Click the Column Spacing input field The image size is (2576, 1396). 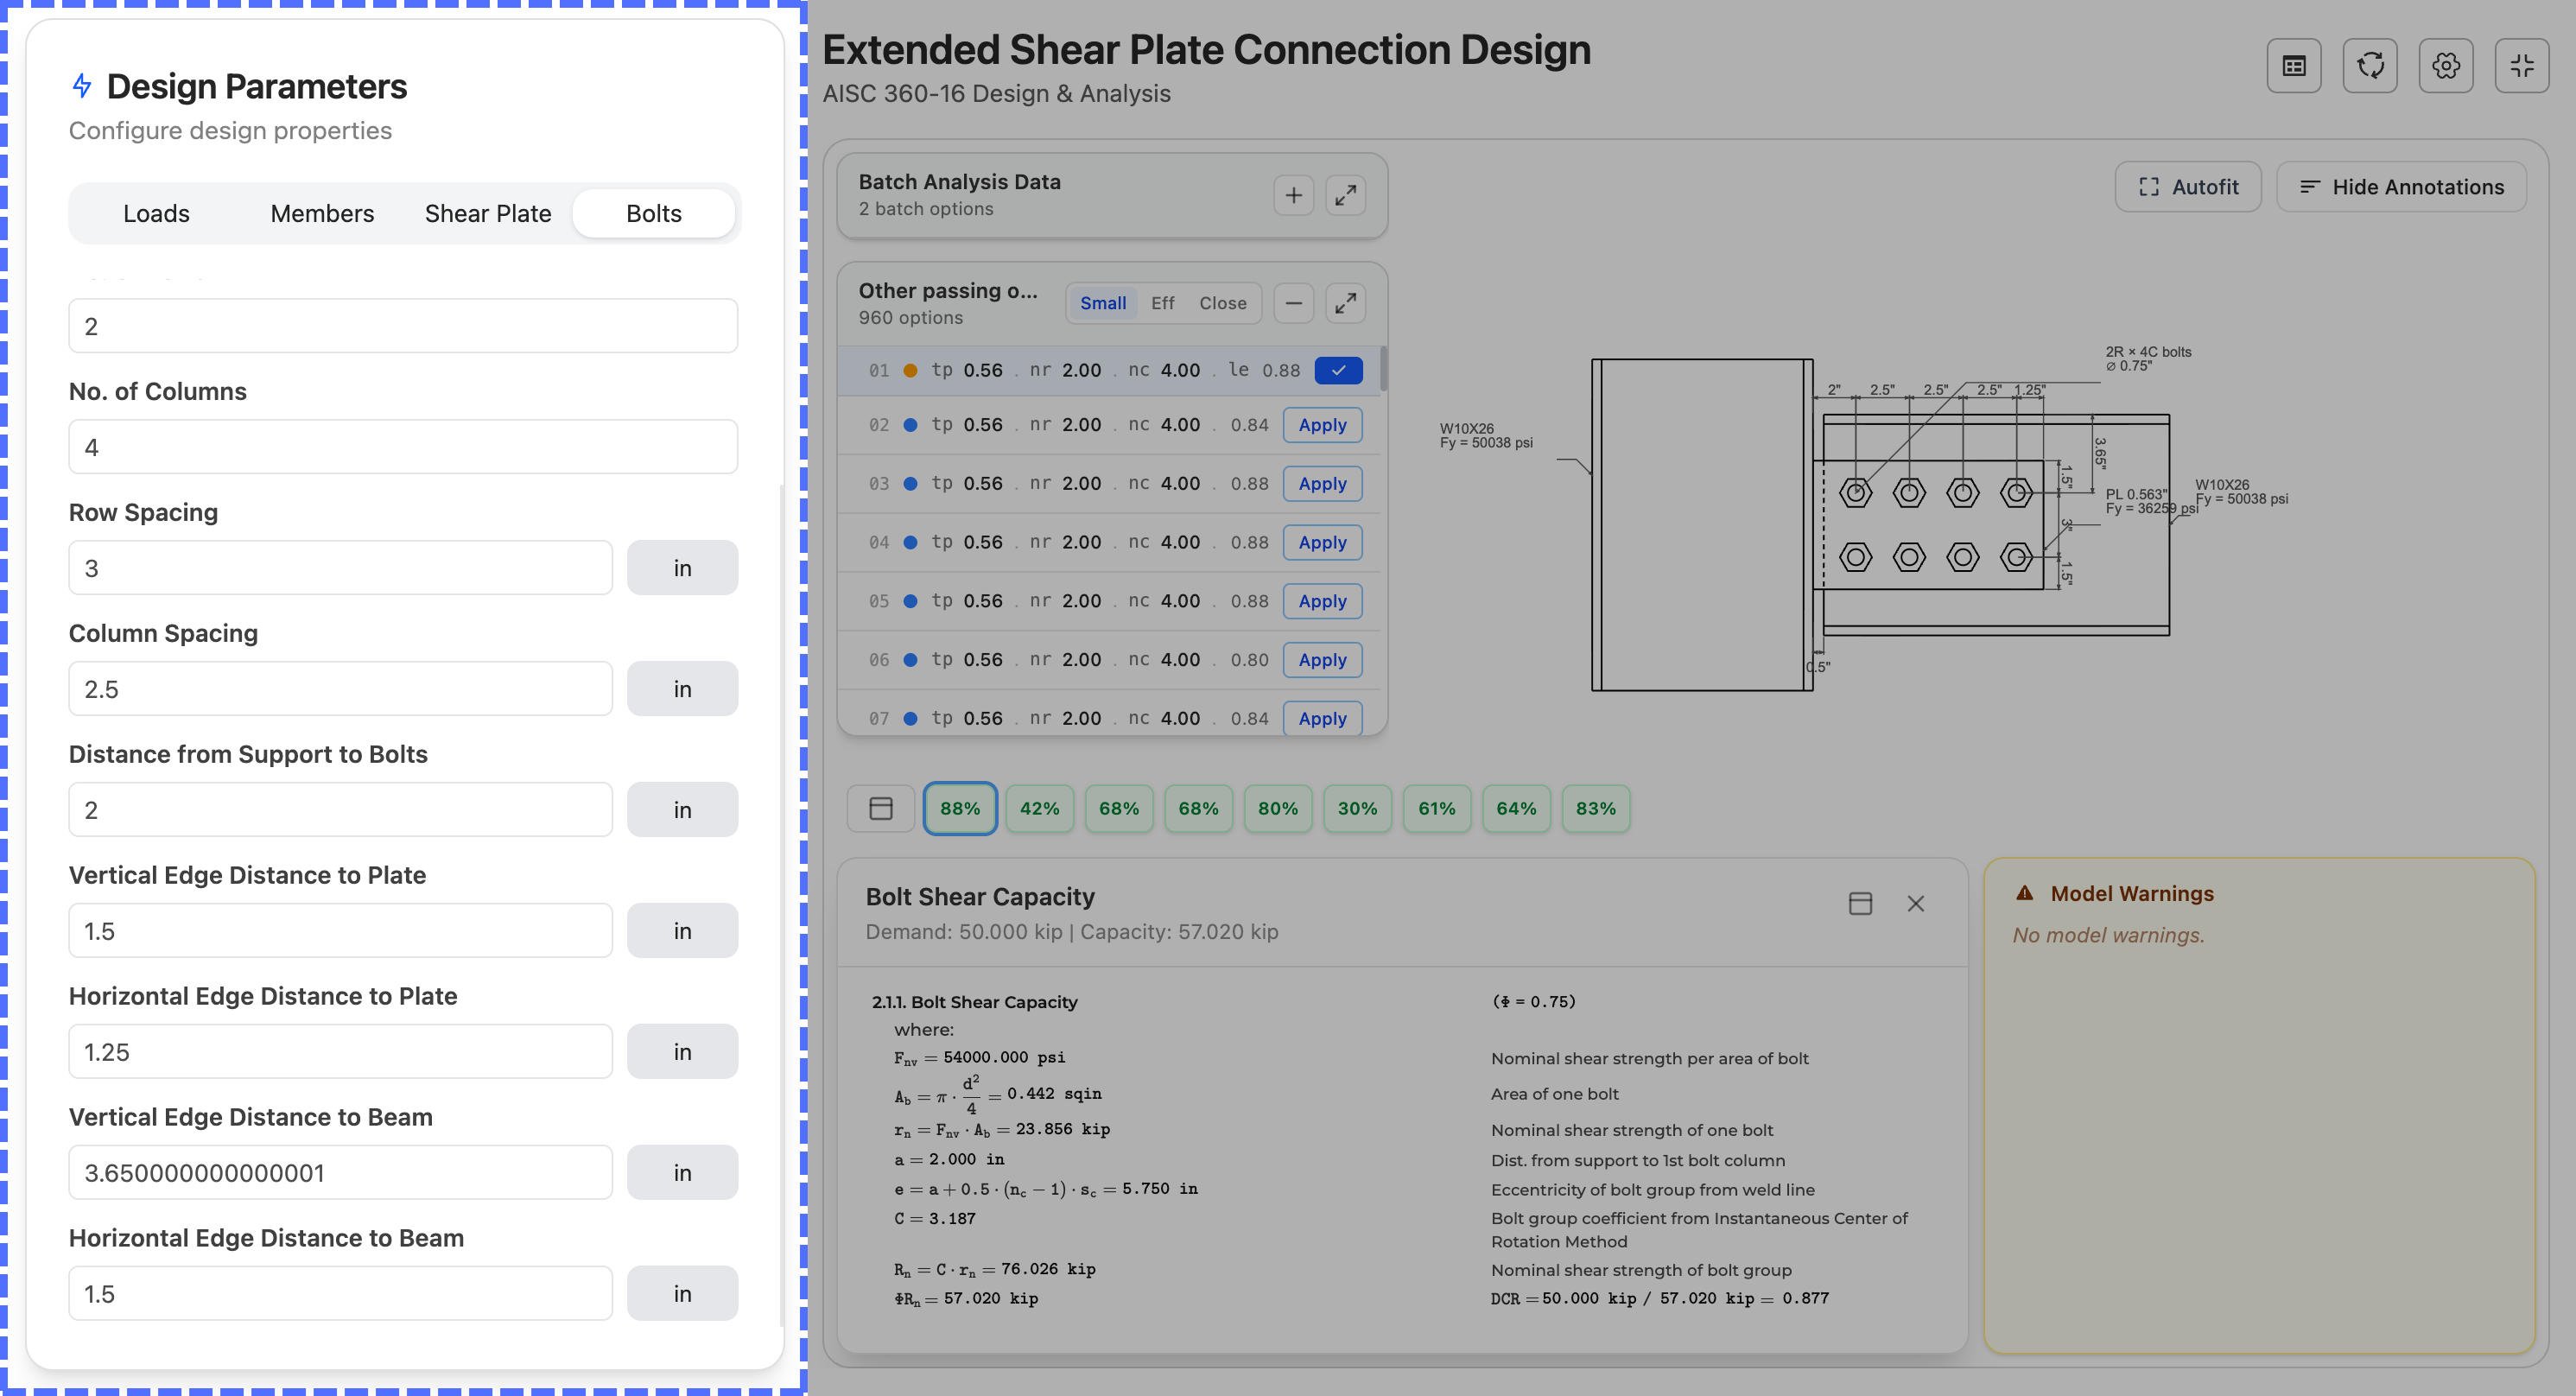click(x=340, y=689)
